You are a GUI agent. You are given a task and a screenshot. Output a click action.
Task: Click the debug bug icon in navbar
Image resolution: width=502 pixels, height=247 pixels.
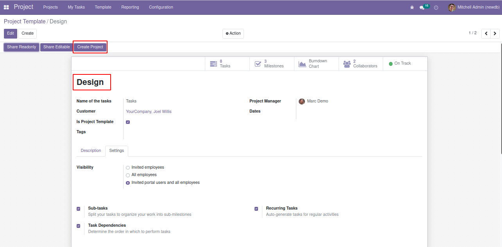coord(412,7)
